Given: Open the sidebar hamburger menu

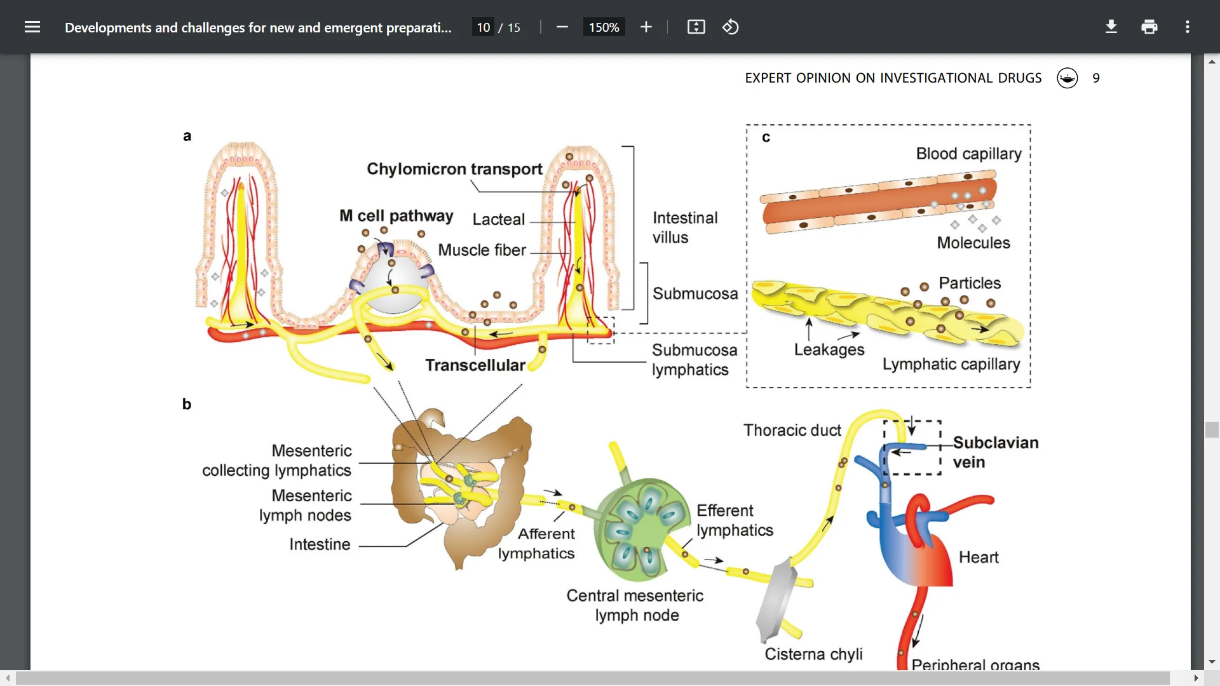Looking at the screenshot, I should click(32, 27).
